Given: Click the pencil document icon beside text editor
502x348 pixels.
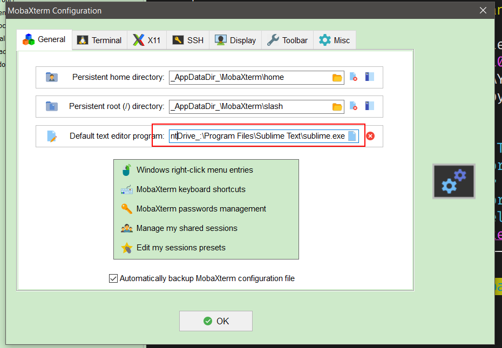Looking at the screenshot, I should tap(51, 136).
